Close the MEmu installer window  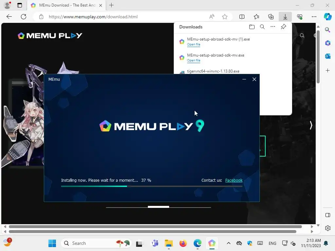click(x=254, y=79)
